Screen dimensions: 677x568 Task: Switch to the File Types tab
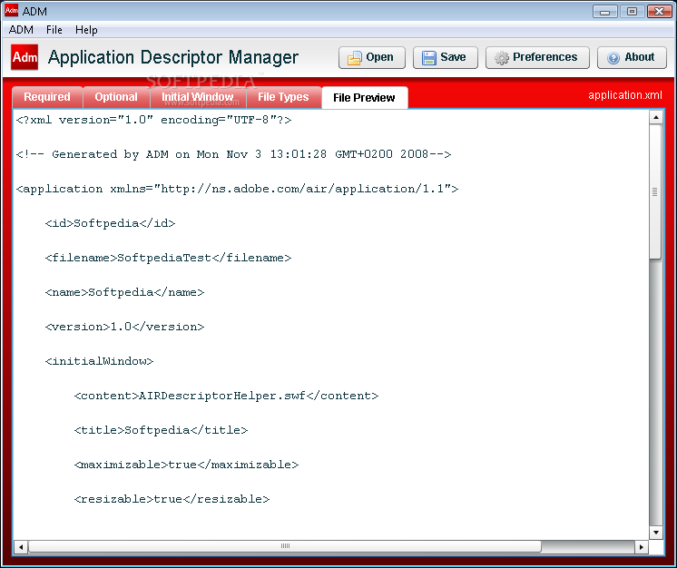click(x=283, y=97)
